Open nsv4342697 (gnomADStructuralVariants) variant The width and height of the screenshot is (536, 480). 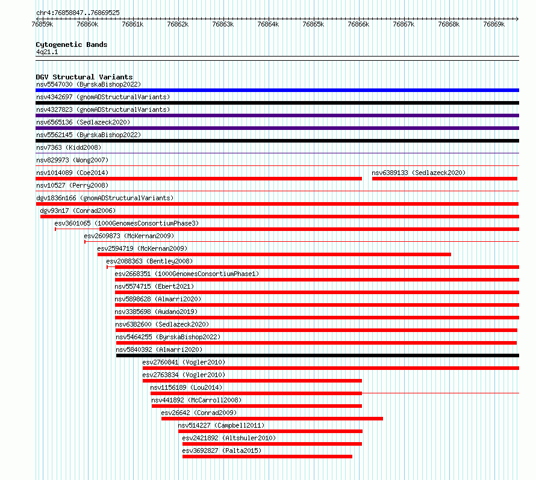point(103,97)
